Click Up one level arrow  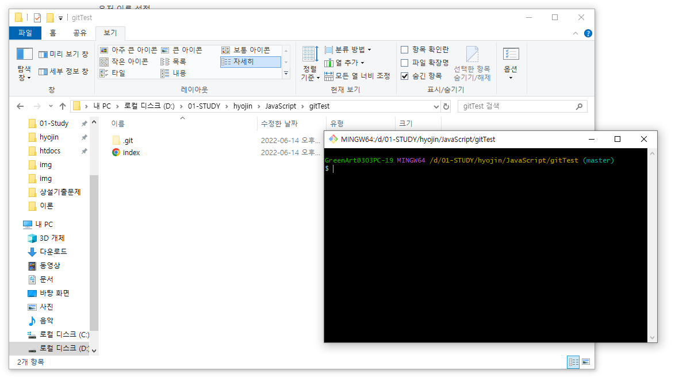[x=63, y=106]
